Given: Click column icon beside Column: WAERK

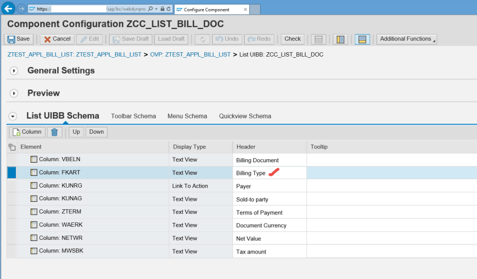Looking at the screenshot, I should pyautogui.click(x=34, y=225).
